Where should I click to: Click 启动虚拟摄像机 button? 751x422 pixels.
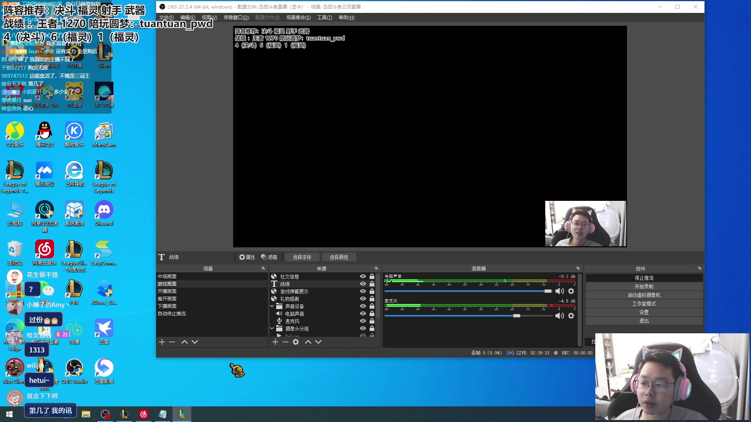[644, 295]
